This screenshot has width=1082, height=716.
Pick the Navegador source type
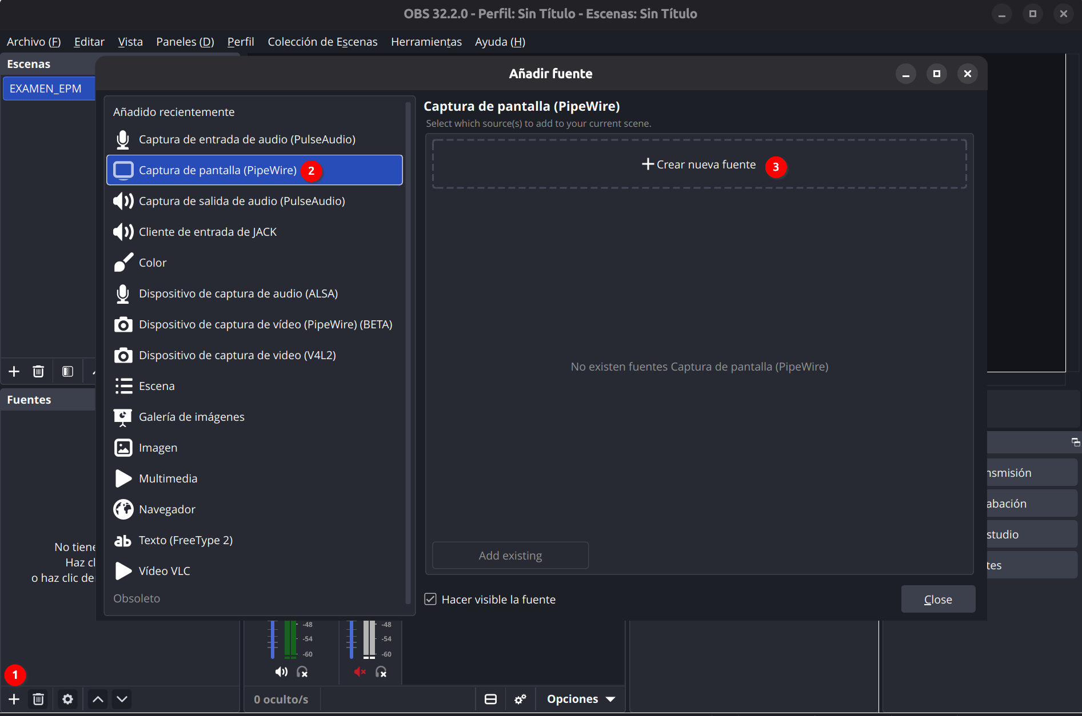(254, 509)
